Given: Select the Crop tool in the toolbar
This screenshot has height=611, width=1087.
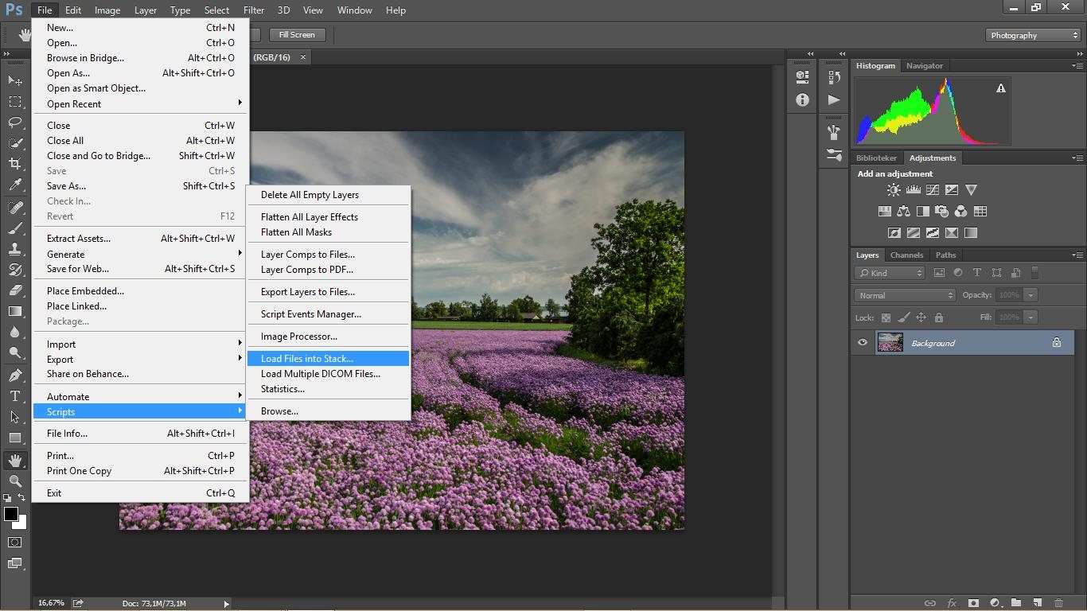Looking at the screenshot, I should pos(14,164).
